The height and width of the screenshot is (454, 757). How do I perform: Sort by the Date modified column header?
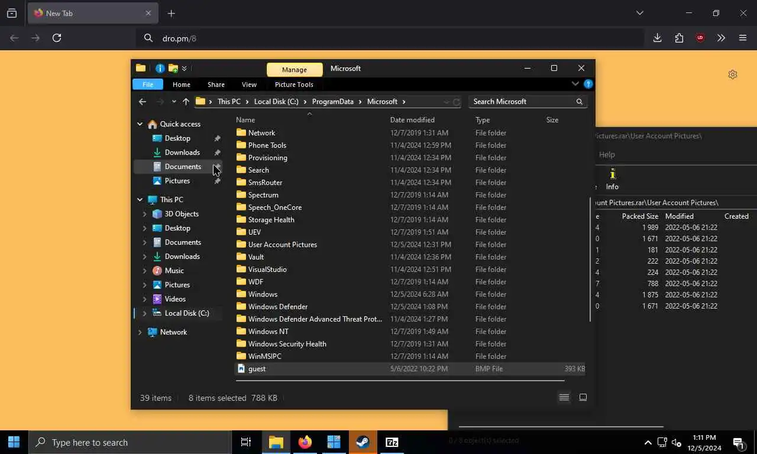[x=412, y=120]
